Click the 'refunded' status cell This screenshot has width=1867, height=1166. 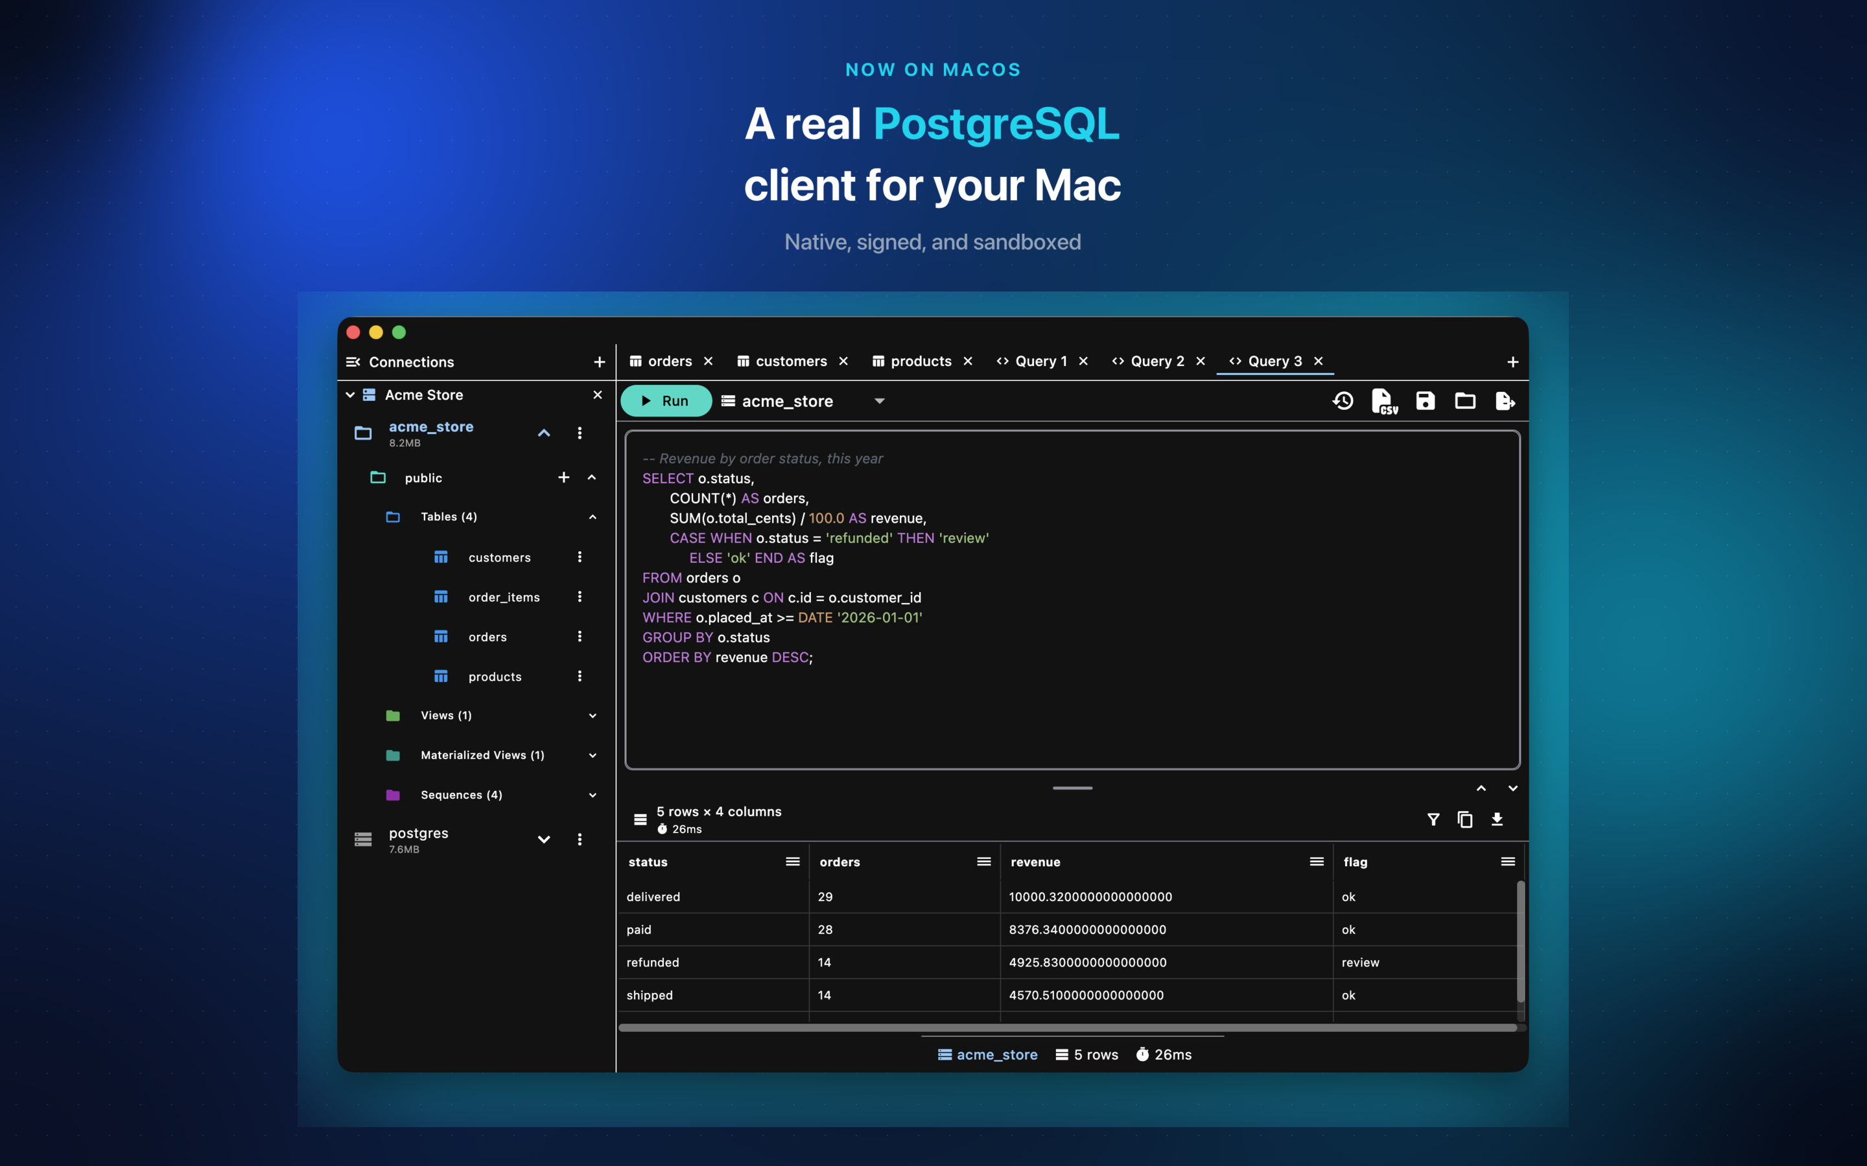713,963
